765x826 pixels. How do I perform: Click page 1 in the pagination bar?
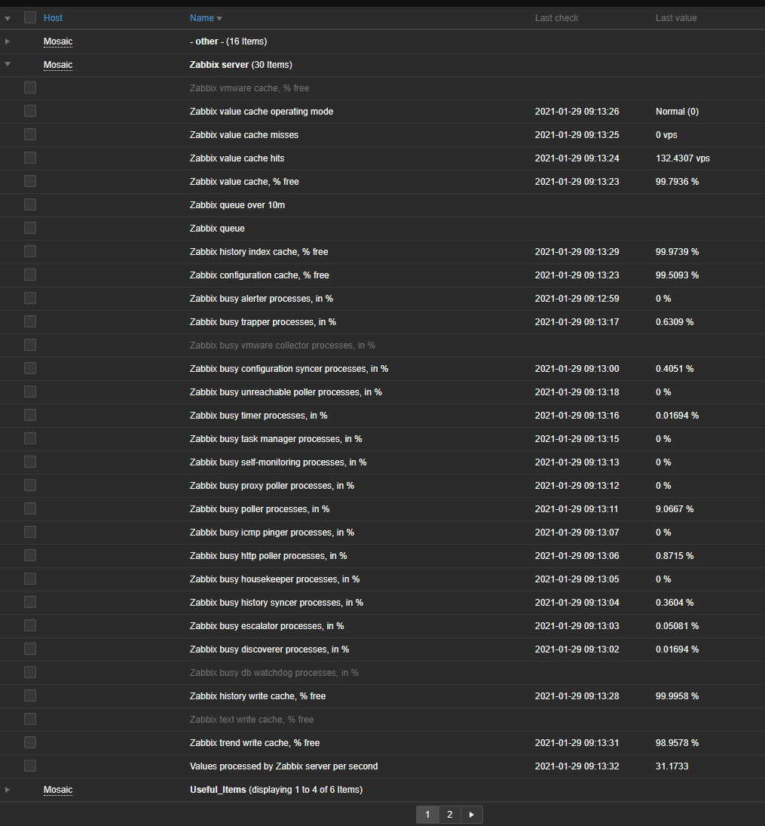(x=427, y=814)
